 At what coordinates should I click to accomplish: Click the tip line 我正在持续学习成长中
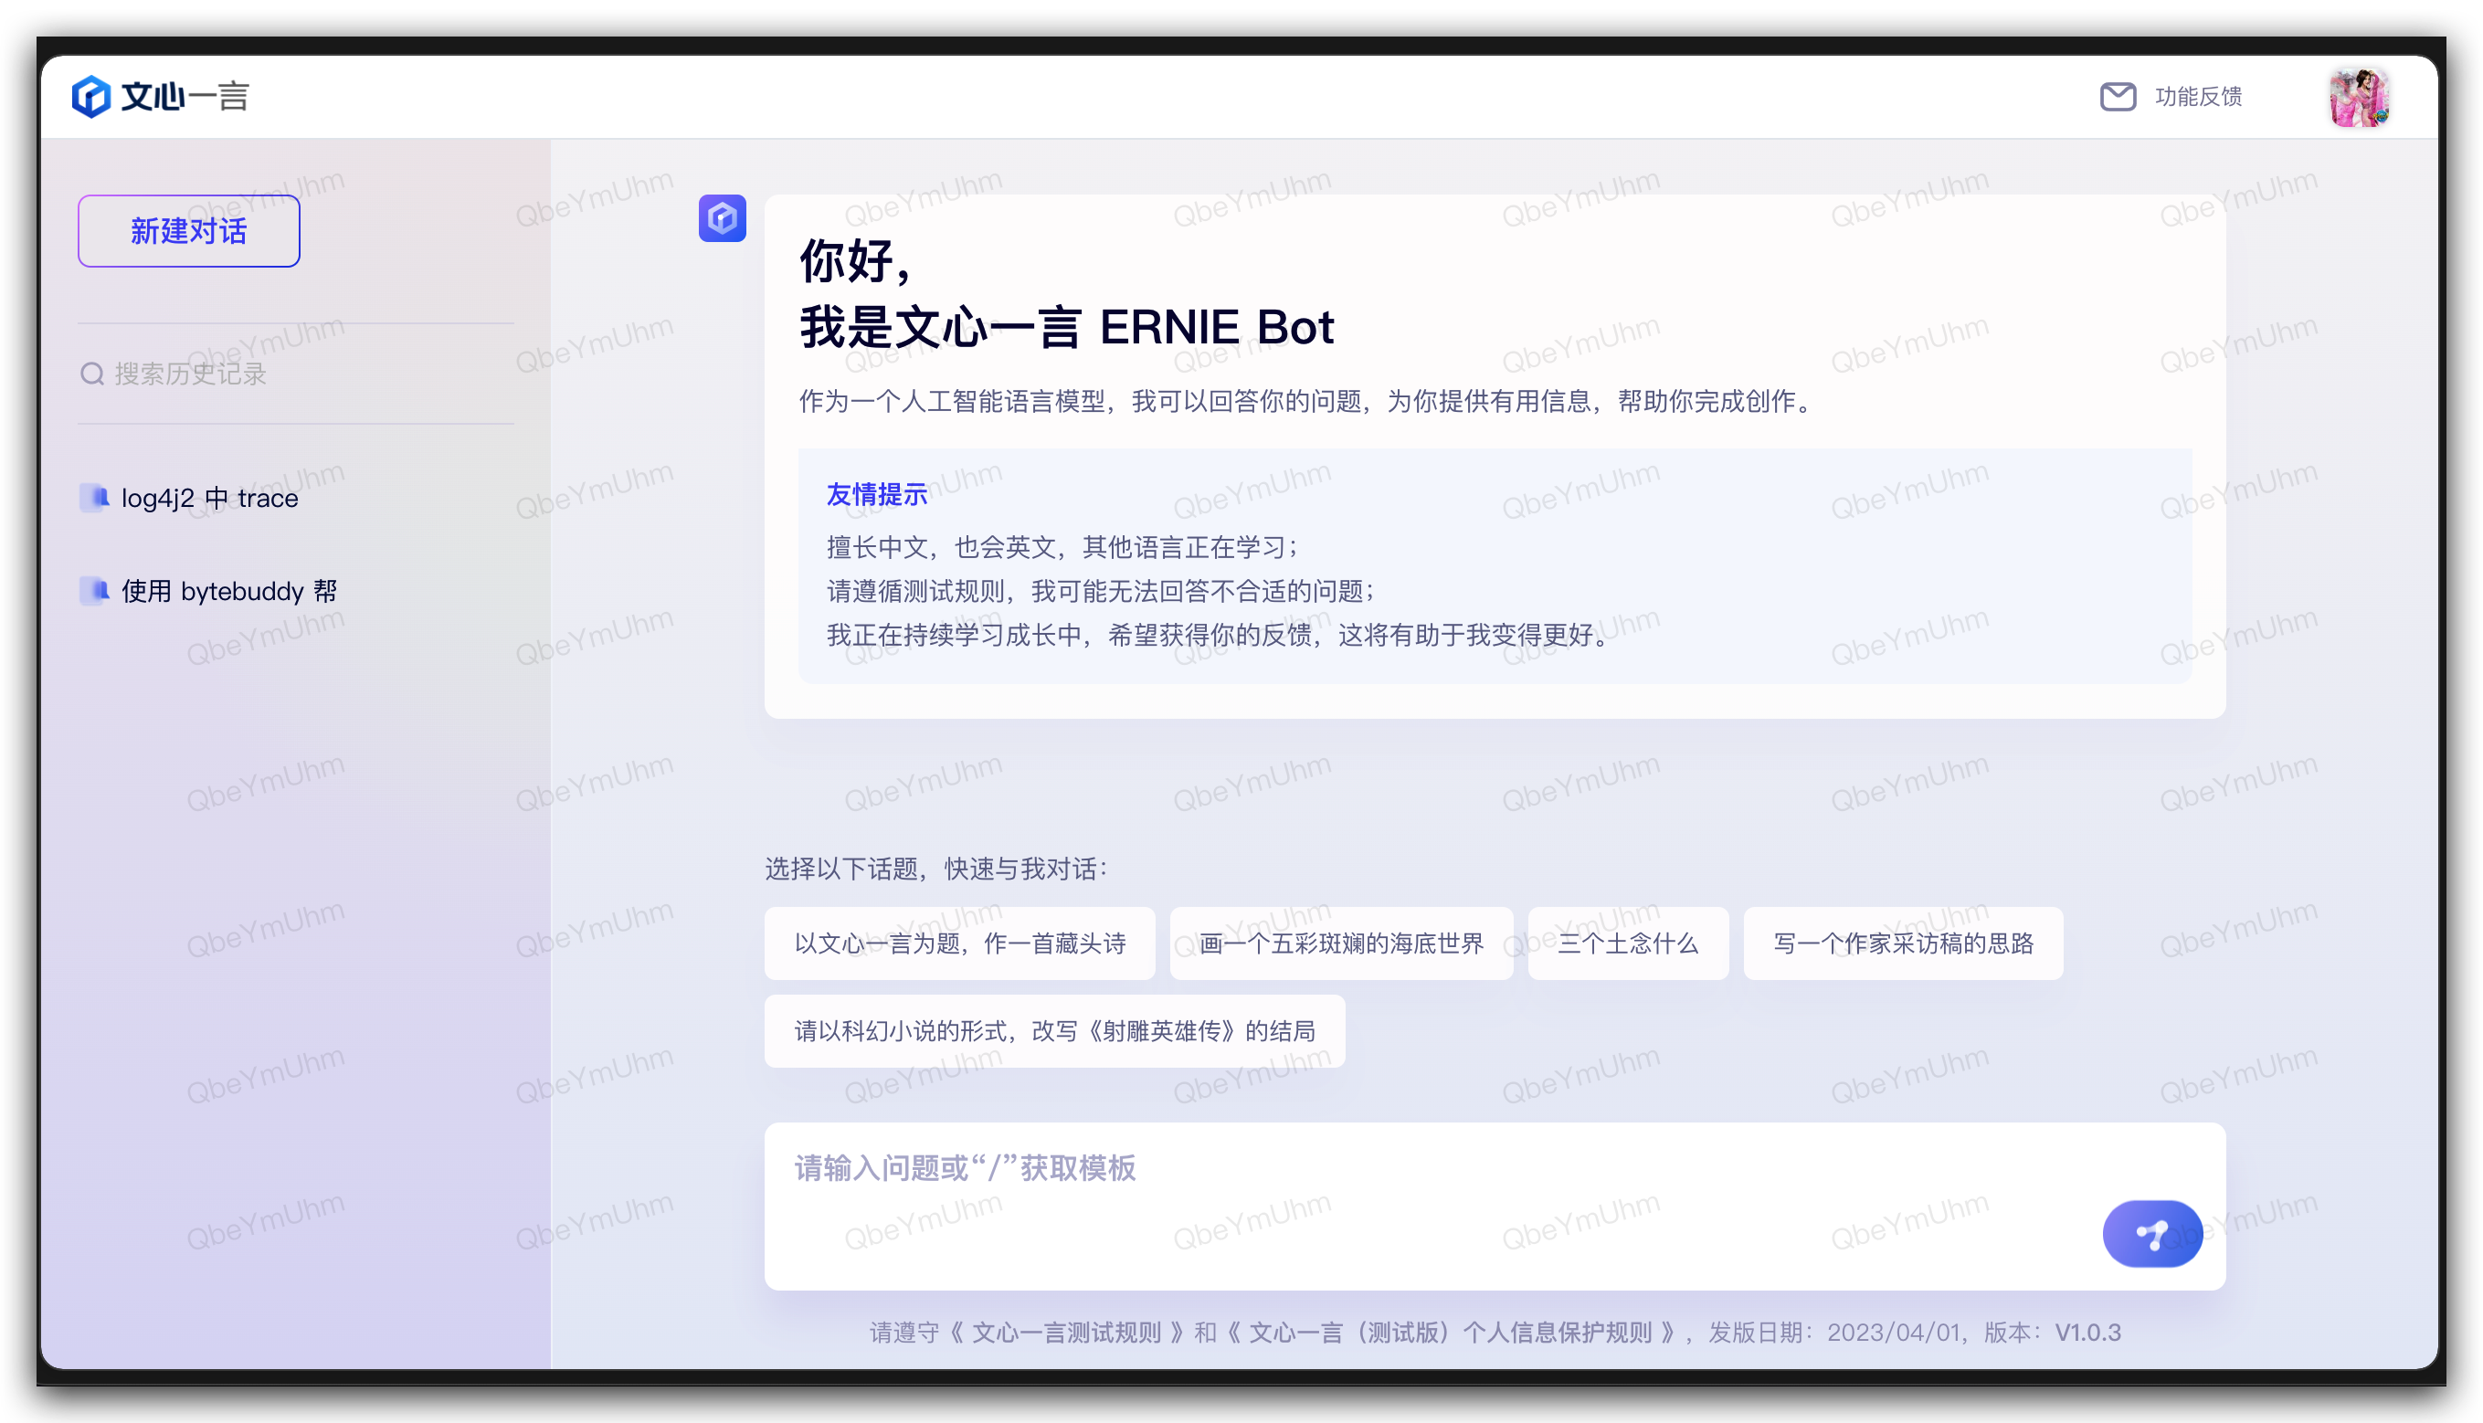[1216, 636]
